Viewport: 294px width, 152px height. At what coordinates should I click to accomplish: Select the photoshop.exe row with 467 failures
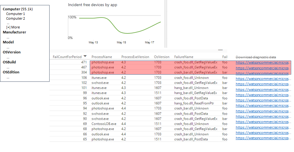(103, 67)
